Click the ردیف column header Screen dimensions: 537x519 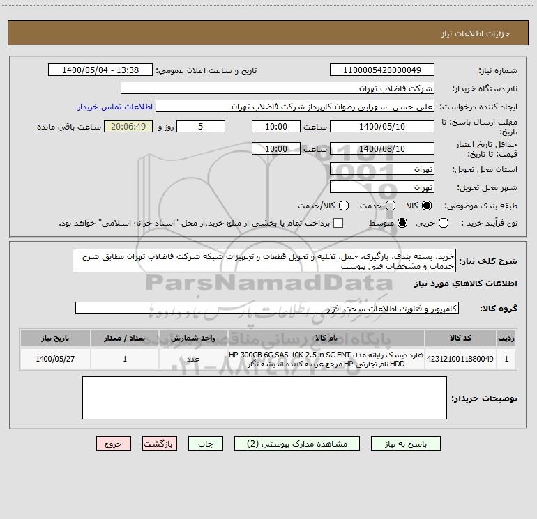pyautogui.click(x=506, y=339)
